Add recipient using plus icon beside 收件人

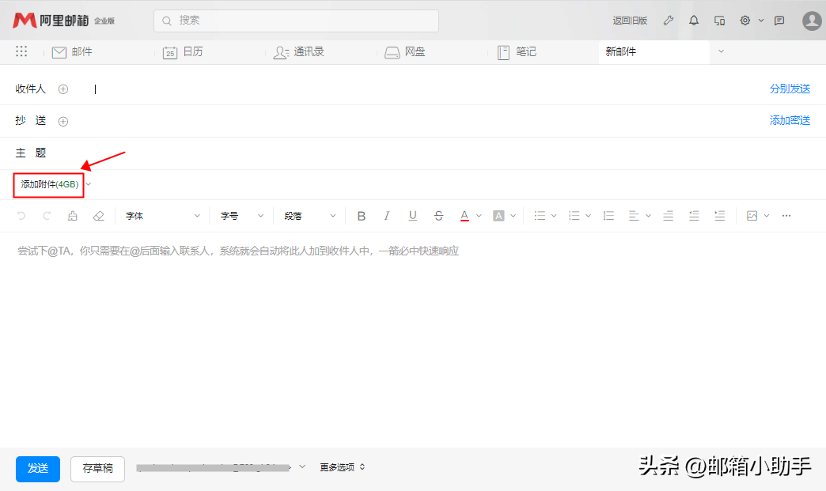63,89
